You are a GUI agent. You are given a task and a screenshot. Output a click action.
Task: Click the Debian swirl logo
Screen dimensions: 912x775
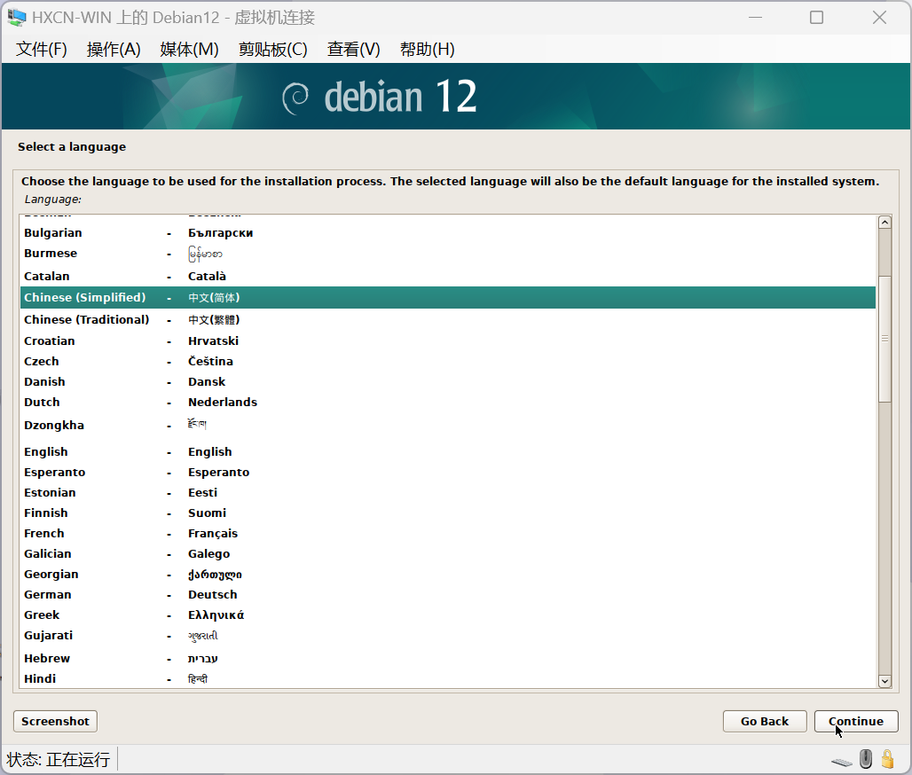tap(295, 98)
